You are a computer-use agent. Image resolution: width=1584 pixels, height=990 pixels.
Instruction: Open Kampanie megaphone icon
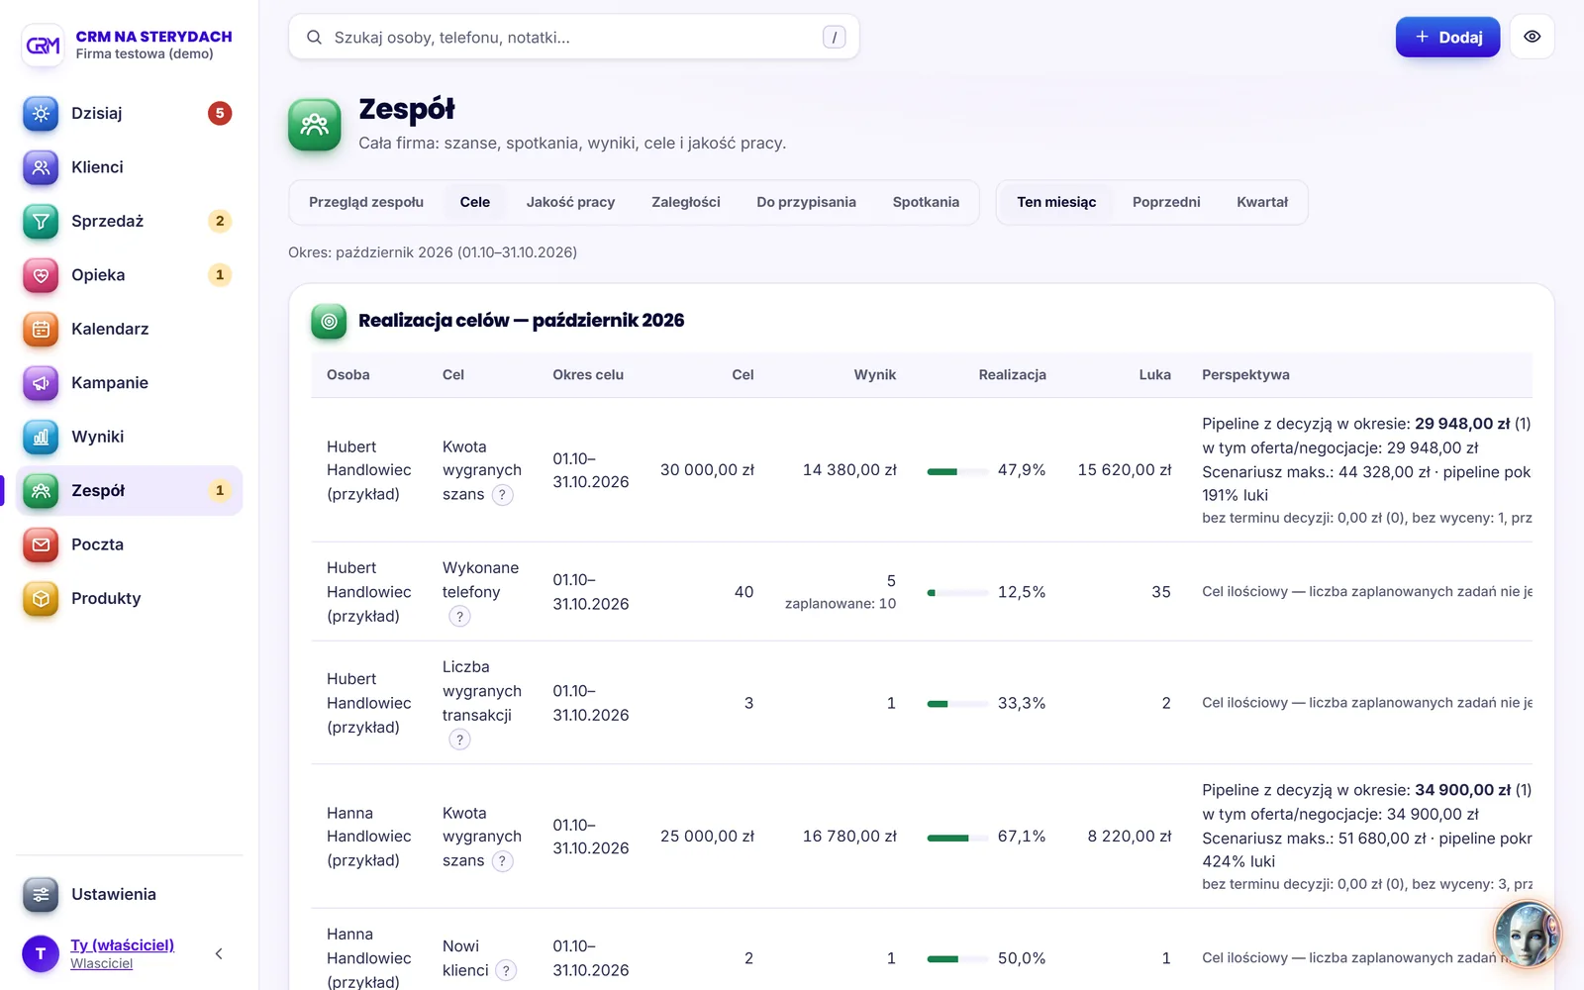point(41,383)
